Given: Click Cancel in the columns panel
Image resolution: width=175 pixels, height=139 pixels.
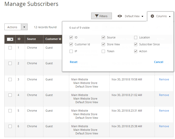Looking at the screenshot, I should pyautogui.click(x=158, y=62).
